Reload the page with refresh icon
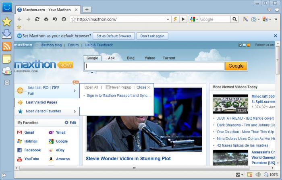 click(x=37, y=19)
